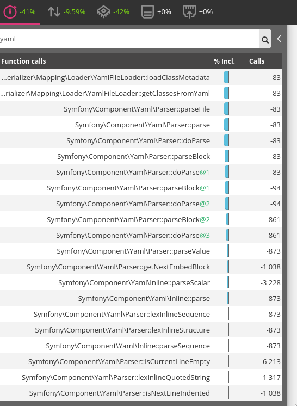Open the YamlFileLoader::loadClassMetadata row
297x406 pixels.
click(x=141, y=77)
